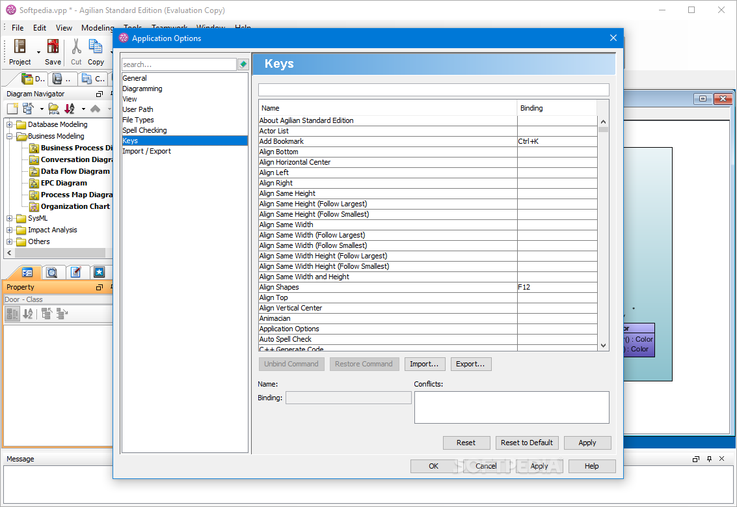Click Import... button in Keys panel
Image resolution: width=737 pixels, height=507 pixels.
pos(424,364)
